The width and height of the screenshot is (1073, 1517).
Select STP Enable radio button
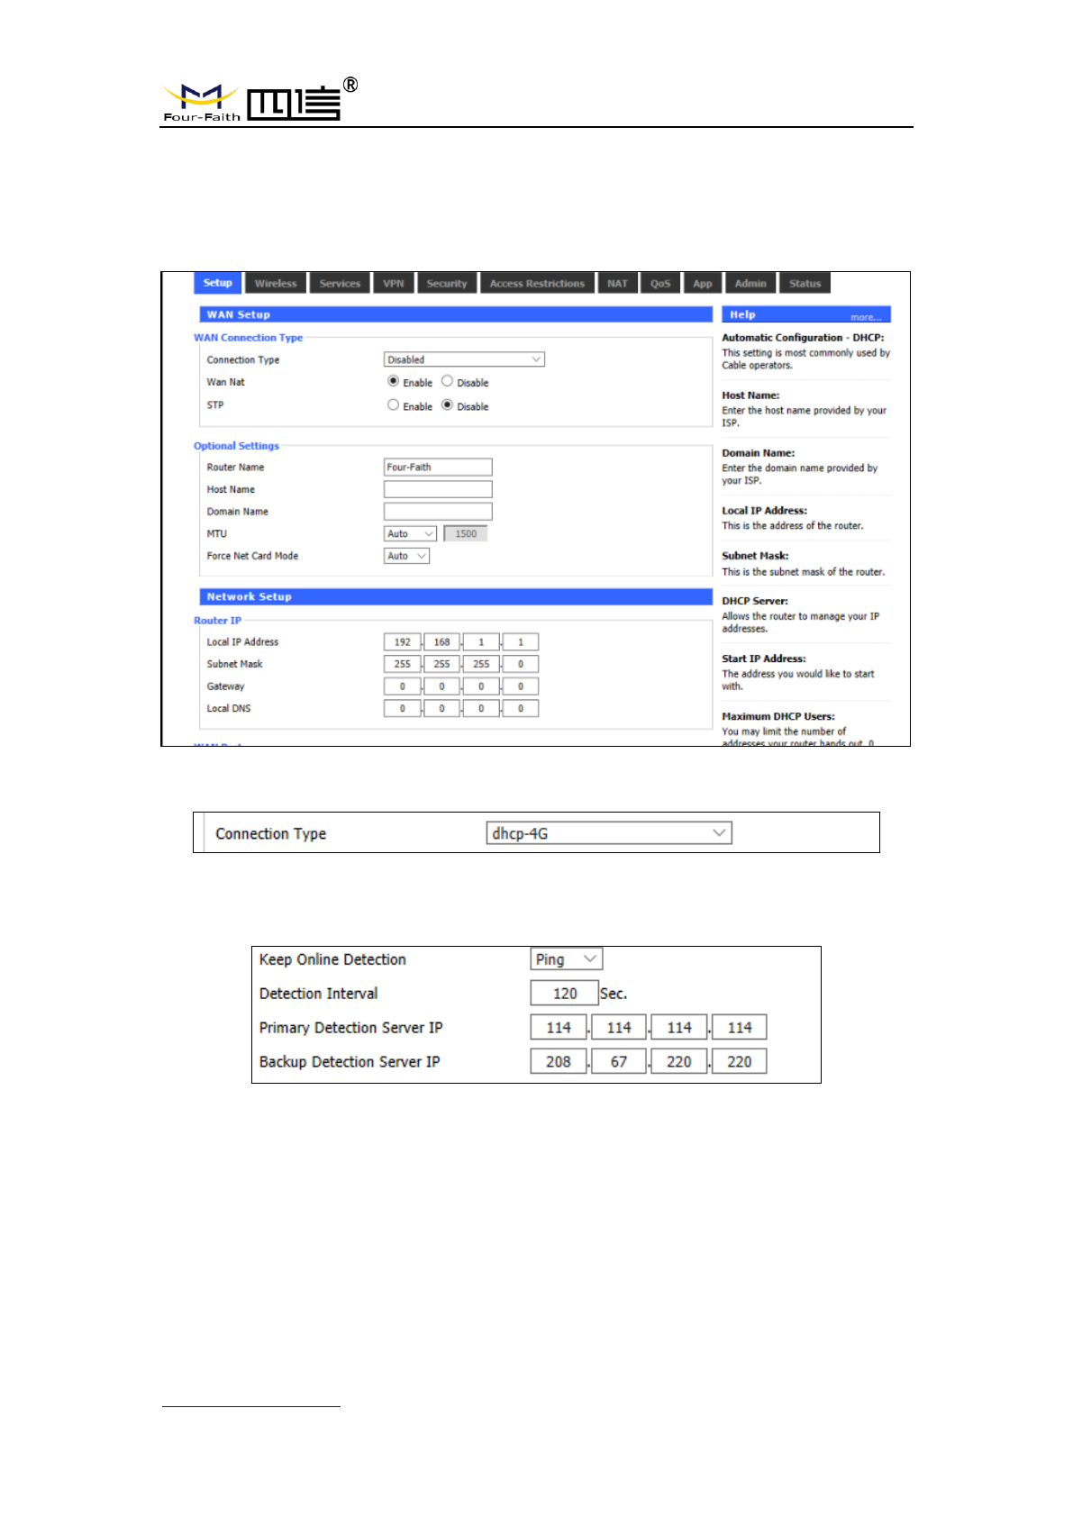[393, 405]
